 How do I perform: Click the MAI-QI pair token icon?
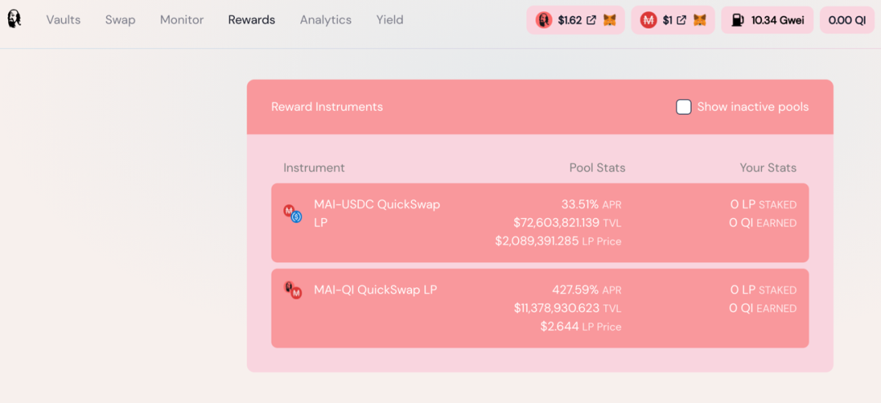[x=293, y=290]
